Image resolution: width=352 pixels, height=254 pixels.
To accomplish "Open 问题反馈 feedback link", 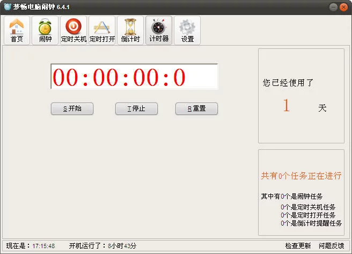I will pyautogui.click(x=331, y=245).
